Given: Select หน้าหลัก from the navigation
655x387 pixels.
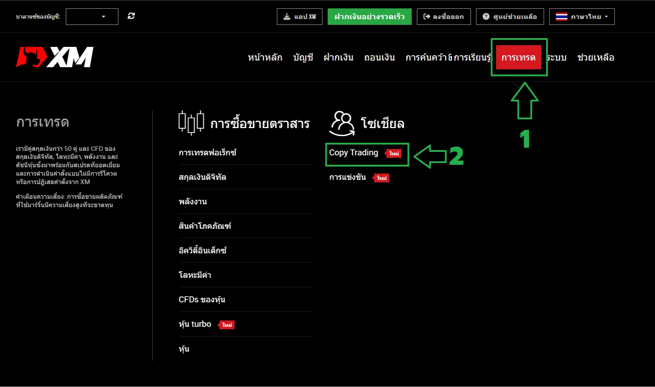Looking at the screenshot, I should click(265, 57).
